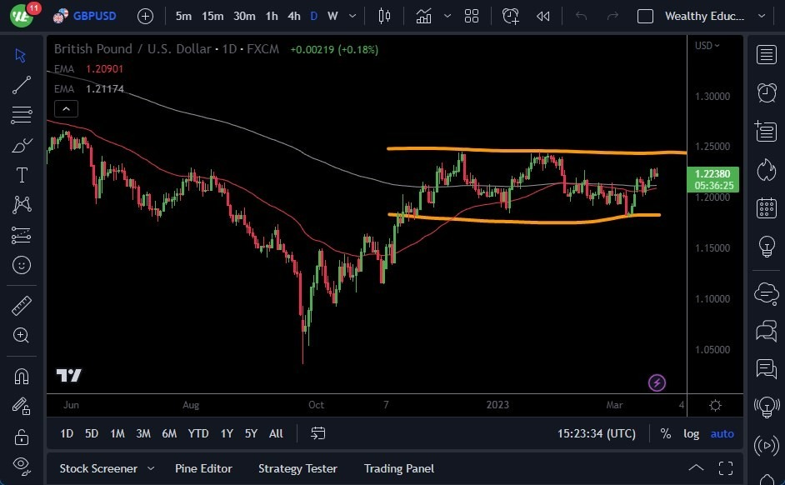Start bar replay with the rewind icon
This screenshot has width=785, height=485.
542,15
